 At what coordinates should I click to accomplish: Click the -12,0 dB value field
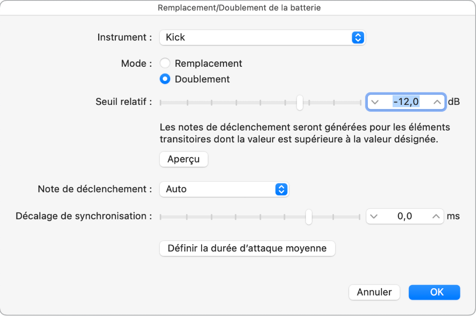[x=406, y=102]
